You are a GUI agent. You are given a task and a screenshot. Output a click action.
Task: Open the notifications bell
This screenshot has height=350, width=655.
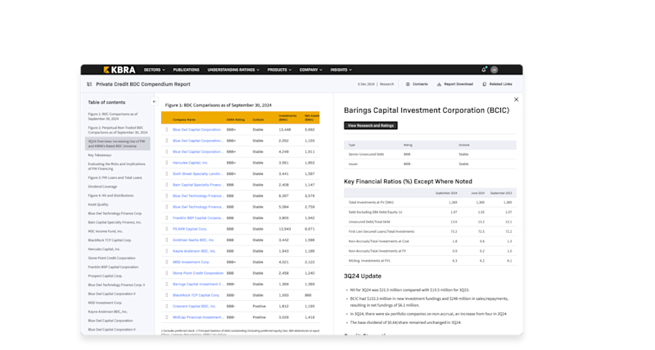(x=484, y=70)
